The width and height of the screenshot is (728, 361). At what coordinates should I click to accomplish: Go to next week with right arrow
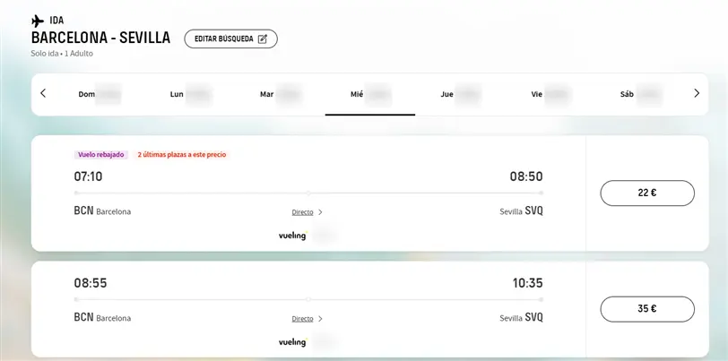pyautogui.click(x=697, y=93)
